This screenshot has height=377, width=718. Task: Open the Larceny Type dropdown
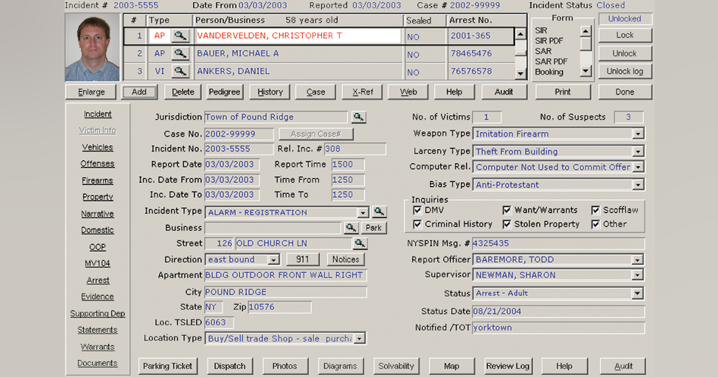click(x=639, y=151)
